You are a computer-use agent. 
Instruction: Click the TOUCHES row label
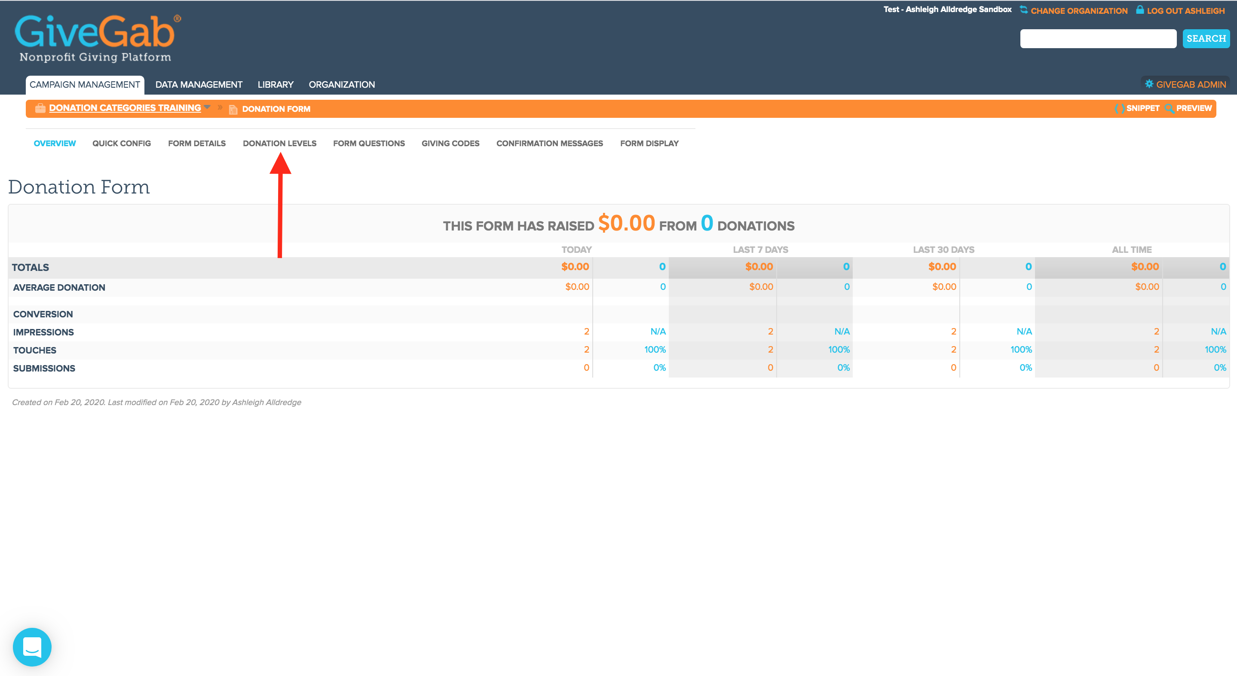coord(34,350)
